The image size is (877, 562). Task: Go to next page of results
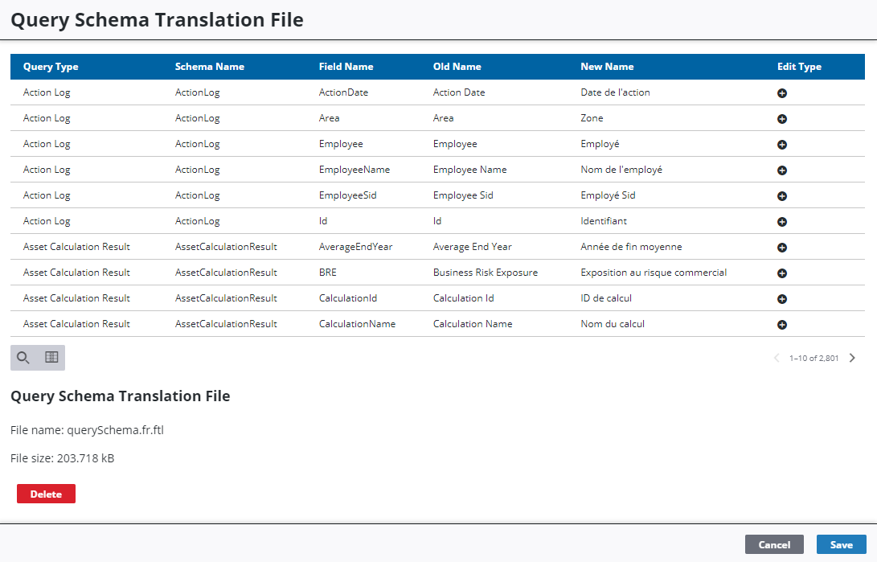[x=852, y=358]
